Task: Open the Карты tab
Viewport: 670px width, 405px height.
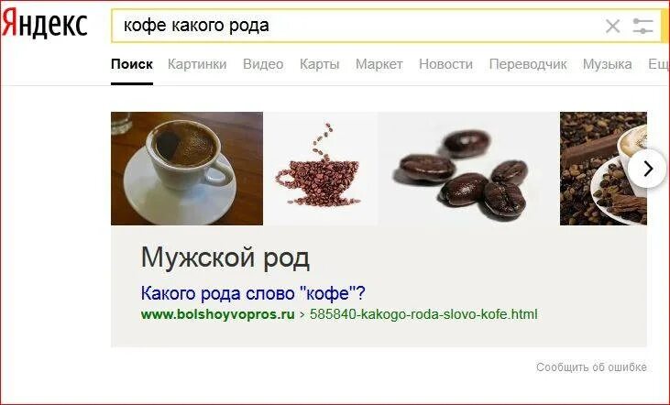Action: click(319, 64)
